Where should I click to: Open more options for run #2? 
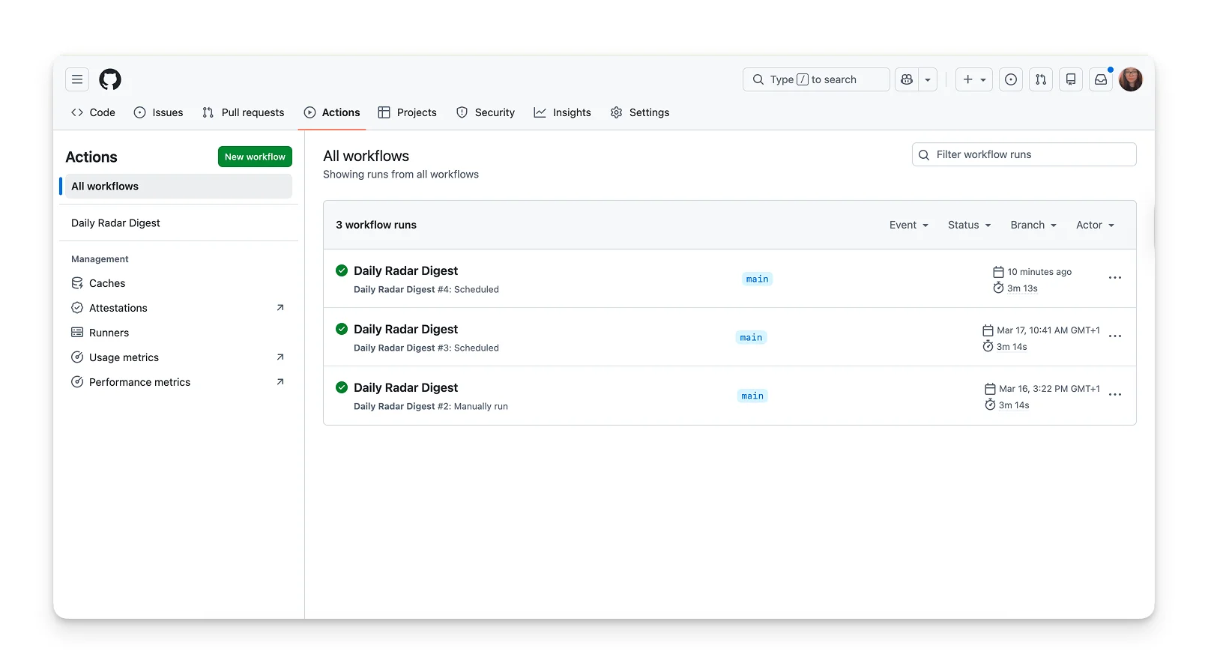[1115, 395]
